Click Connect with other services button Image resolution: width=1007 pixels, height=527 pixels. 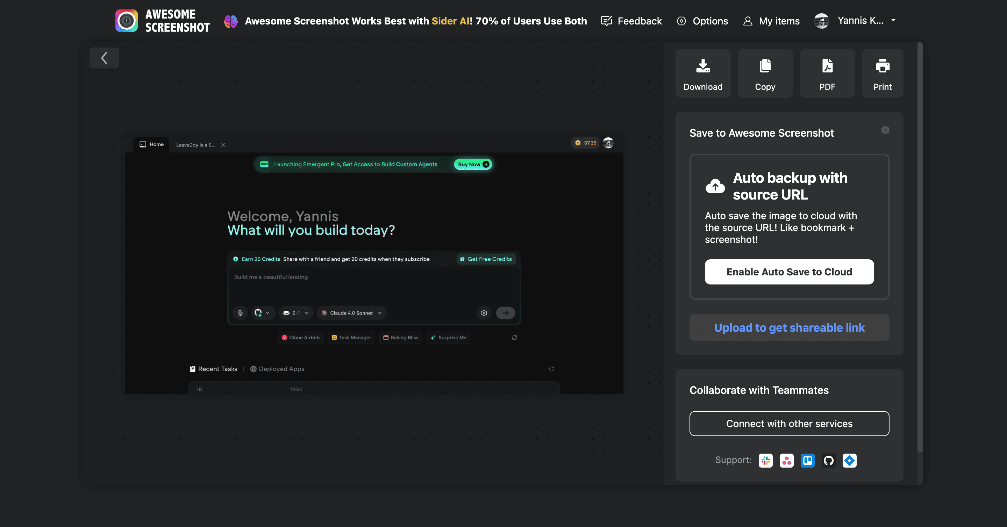click(789, 424)
